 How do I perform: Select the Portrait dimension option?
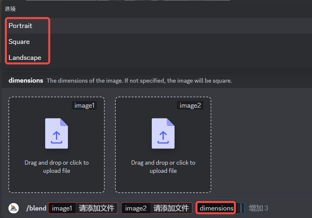click(20, 26)
